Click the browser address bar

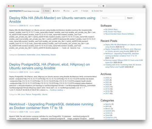point(72,6)
